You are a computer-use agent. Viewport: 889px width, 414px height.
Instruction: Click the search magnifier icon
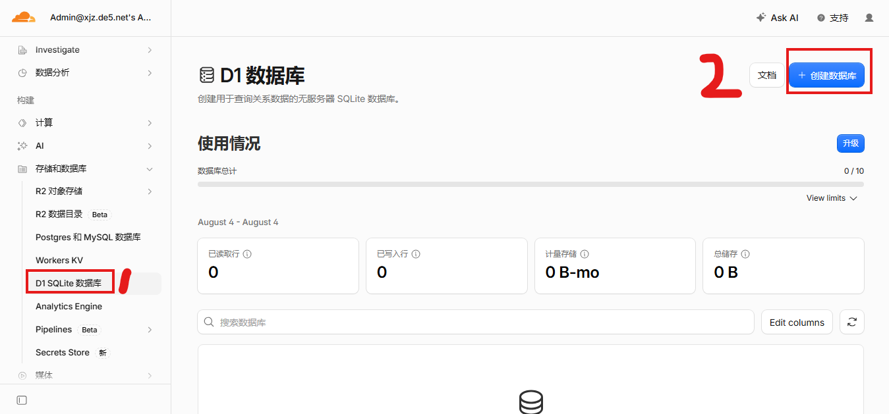coord(209,322)
